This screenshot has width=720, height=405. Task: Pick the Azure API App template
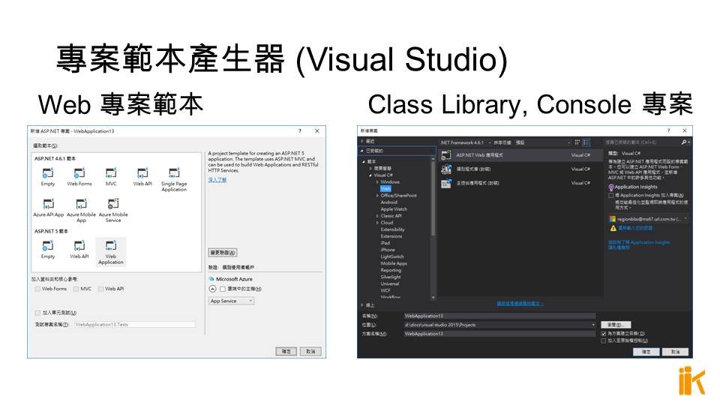coord(48,205)
